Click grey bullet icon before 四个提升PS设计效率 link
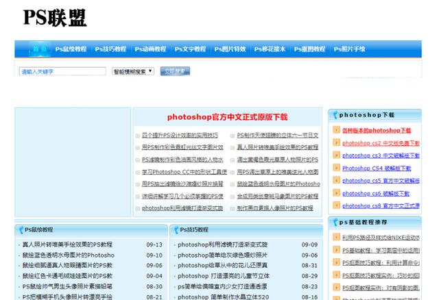The image size is (439, 300). (x=137, y=136)
